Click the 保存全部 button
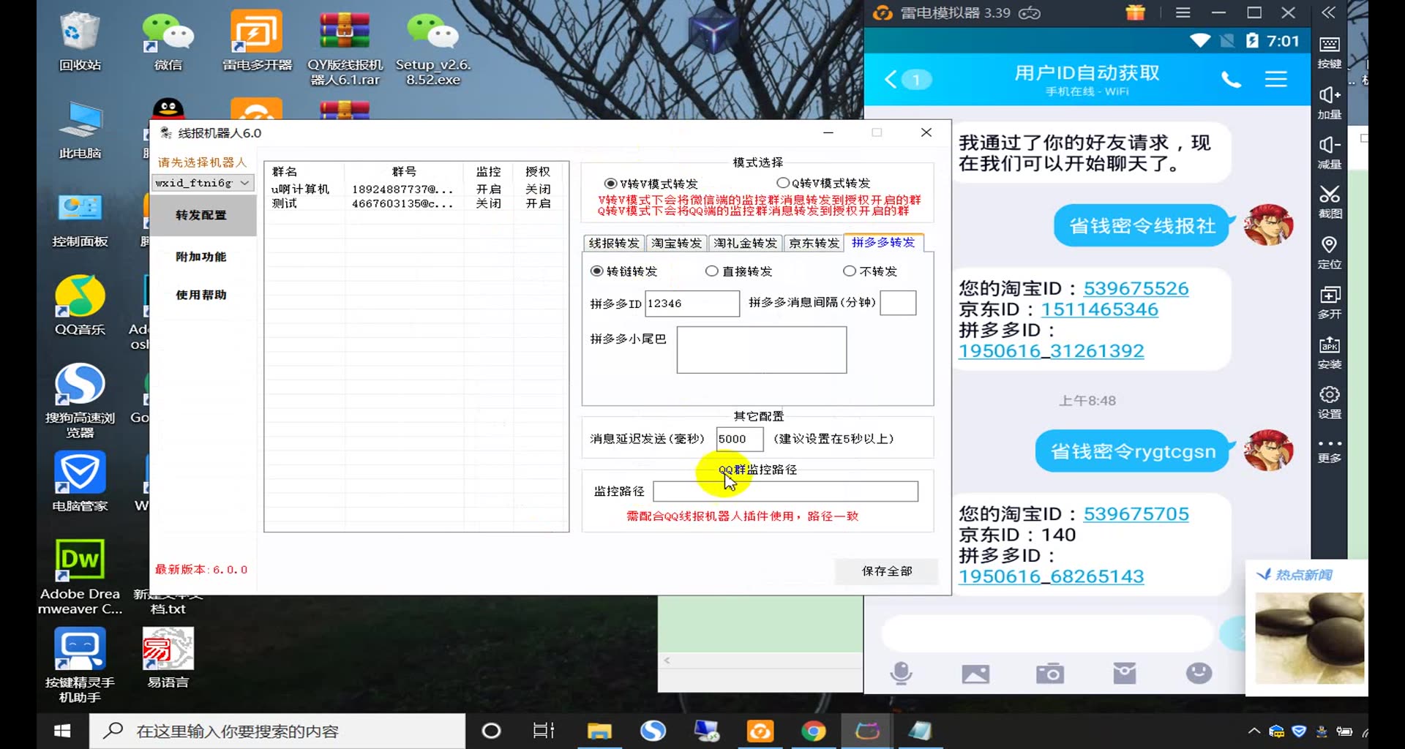 pos(886,571)
